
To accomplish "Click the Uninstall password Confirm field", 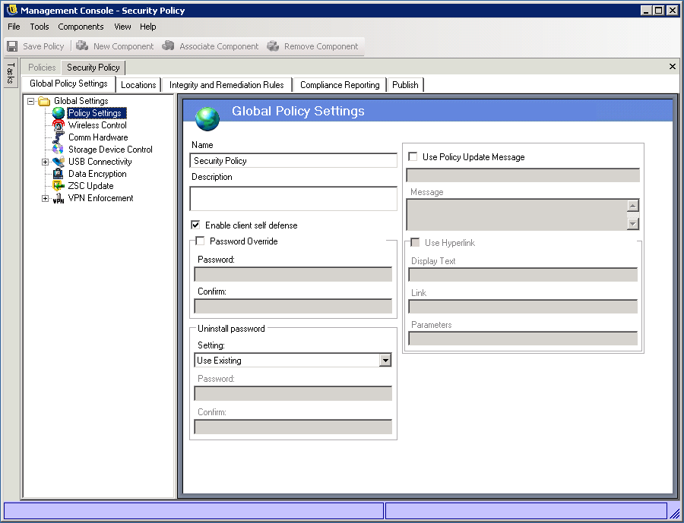I will [293, 427].
